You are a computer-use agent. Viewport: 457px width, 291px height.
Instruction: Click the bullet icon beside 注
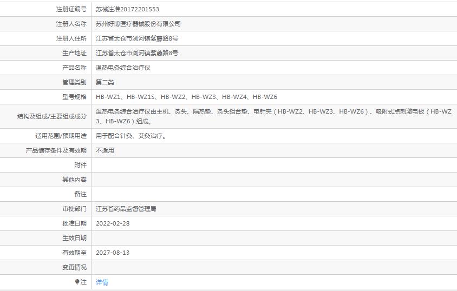[x=77, y=282]
